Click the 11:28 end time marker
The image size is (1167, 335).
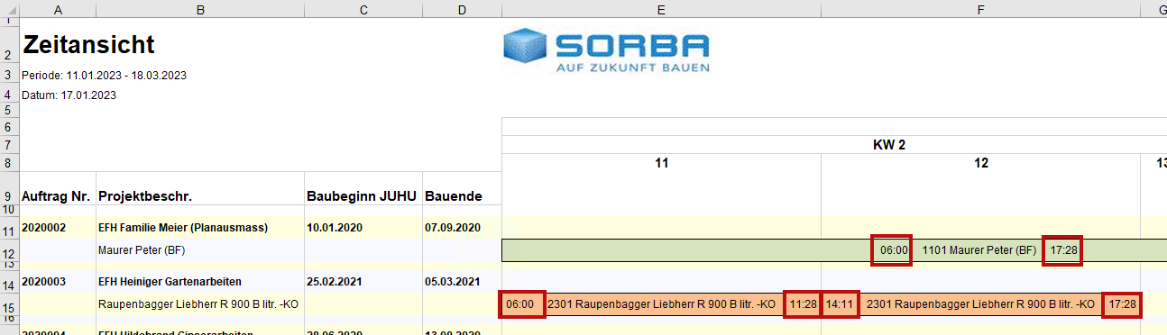pyautogui.click(x=803, y=304)
